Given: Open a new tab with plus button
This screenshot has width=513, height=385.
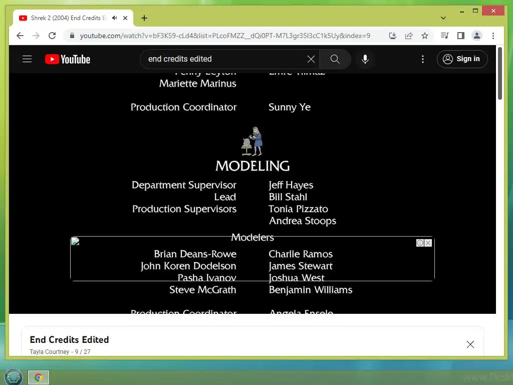Looking at the screenshot, I should pyautogui.click(x=144, y=18).
